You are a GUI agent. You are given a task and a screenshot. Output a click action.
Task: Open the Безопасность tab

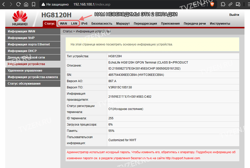tap(102, 24)
